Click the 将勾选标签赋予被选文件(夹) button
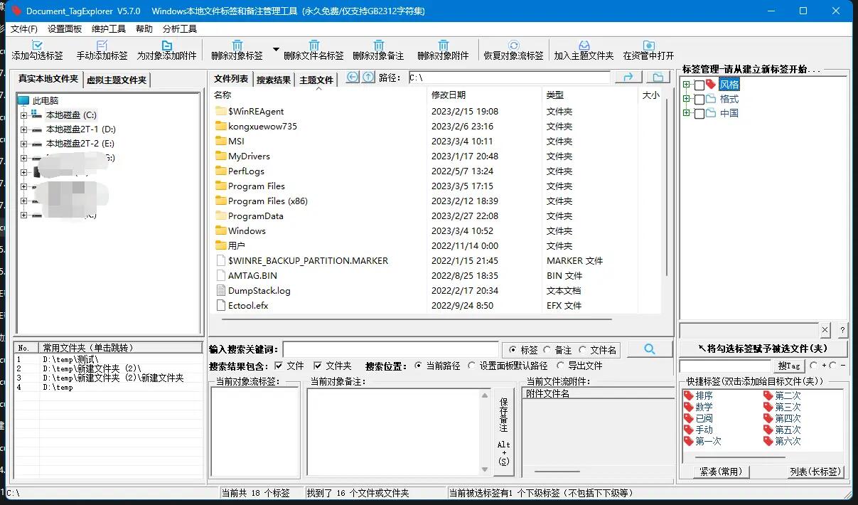Viewport: 858px width, 505px height. point(763,349)
